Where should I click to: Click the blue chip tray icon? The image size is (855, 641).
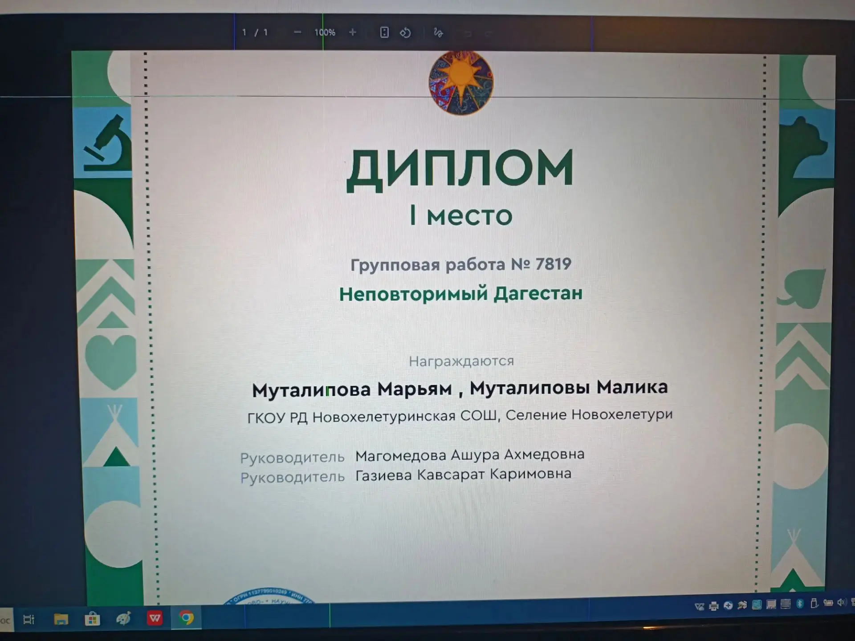757,604
